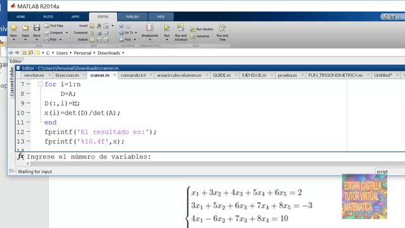Click the Uncomment icon in Comment row
The image size is (405, 228).
click(x=99, y=33)
